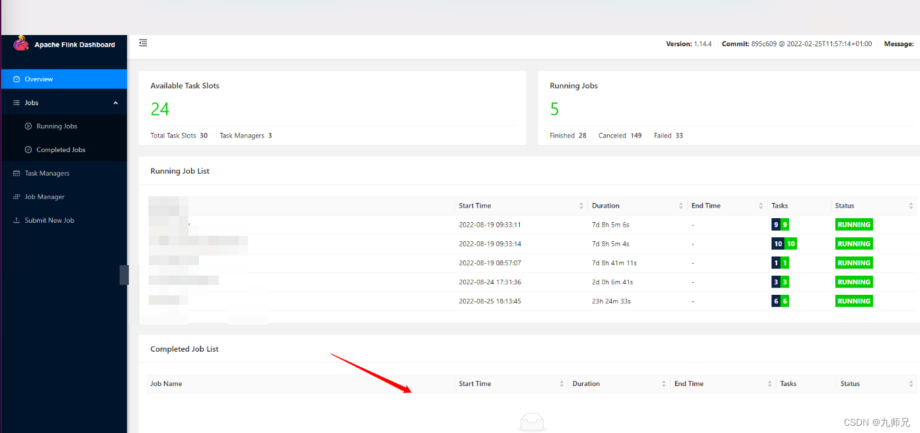The image size is (920, 433).
Task: Open job started 2022-08-19 08:57:07
Action: coord(490,263)
